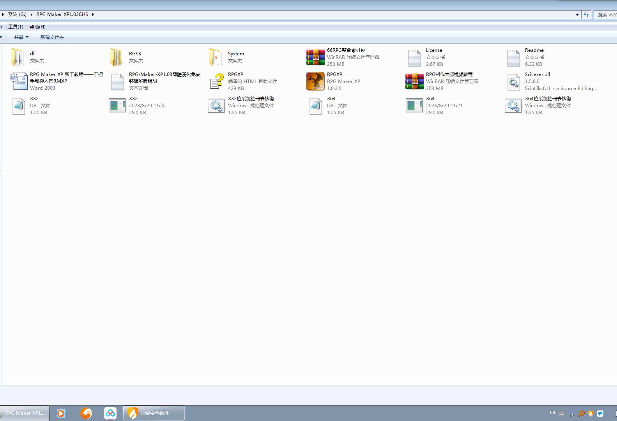Viewport: 617px width, 421px height.
Task: Expand the arrow after 系统 (G:) breadcrumb
Action: [31, 14]
